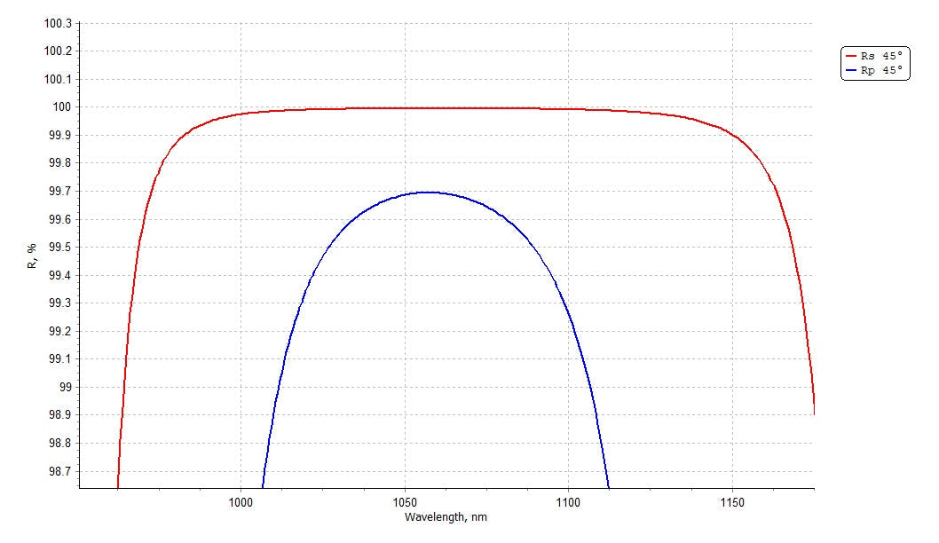The image size is (939, 543).
Task: Click the 99.7 y-axis tick label
Action: tap(59, 192)
